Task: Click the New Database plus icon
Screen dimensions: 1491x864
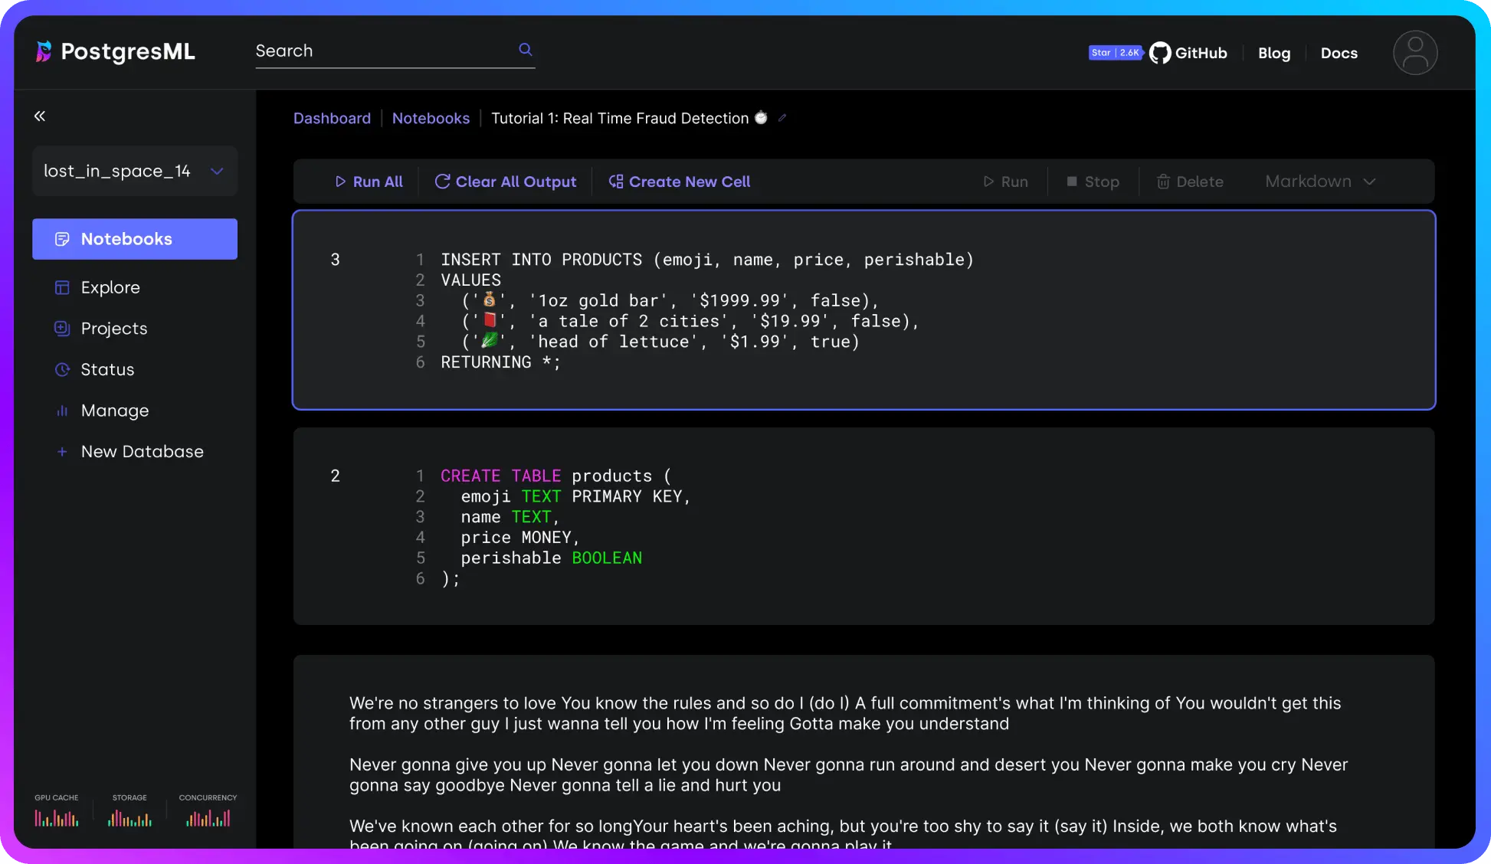Action: [x=62, y=452]
